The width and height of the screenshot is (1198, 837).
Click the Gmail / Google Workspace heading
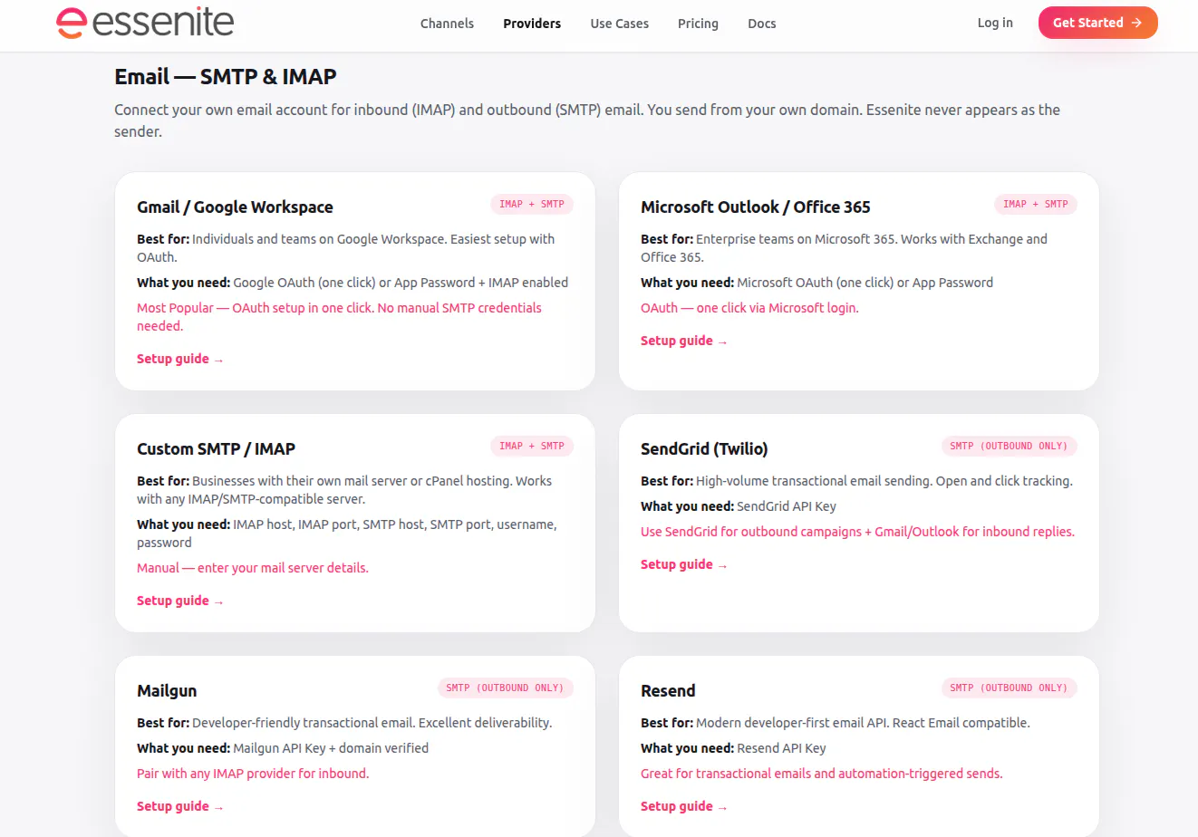tap(235, 207)
